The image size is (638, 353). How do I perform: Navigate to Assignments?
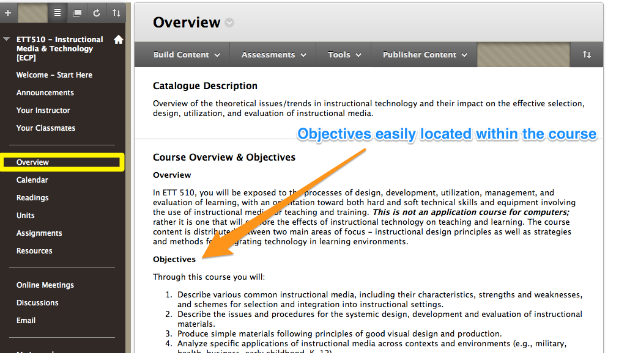(x=39, y=233)
